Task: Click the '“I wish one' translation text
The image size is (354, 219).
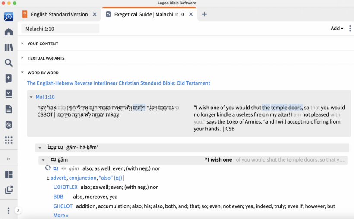Action: coord(218,160)
